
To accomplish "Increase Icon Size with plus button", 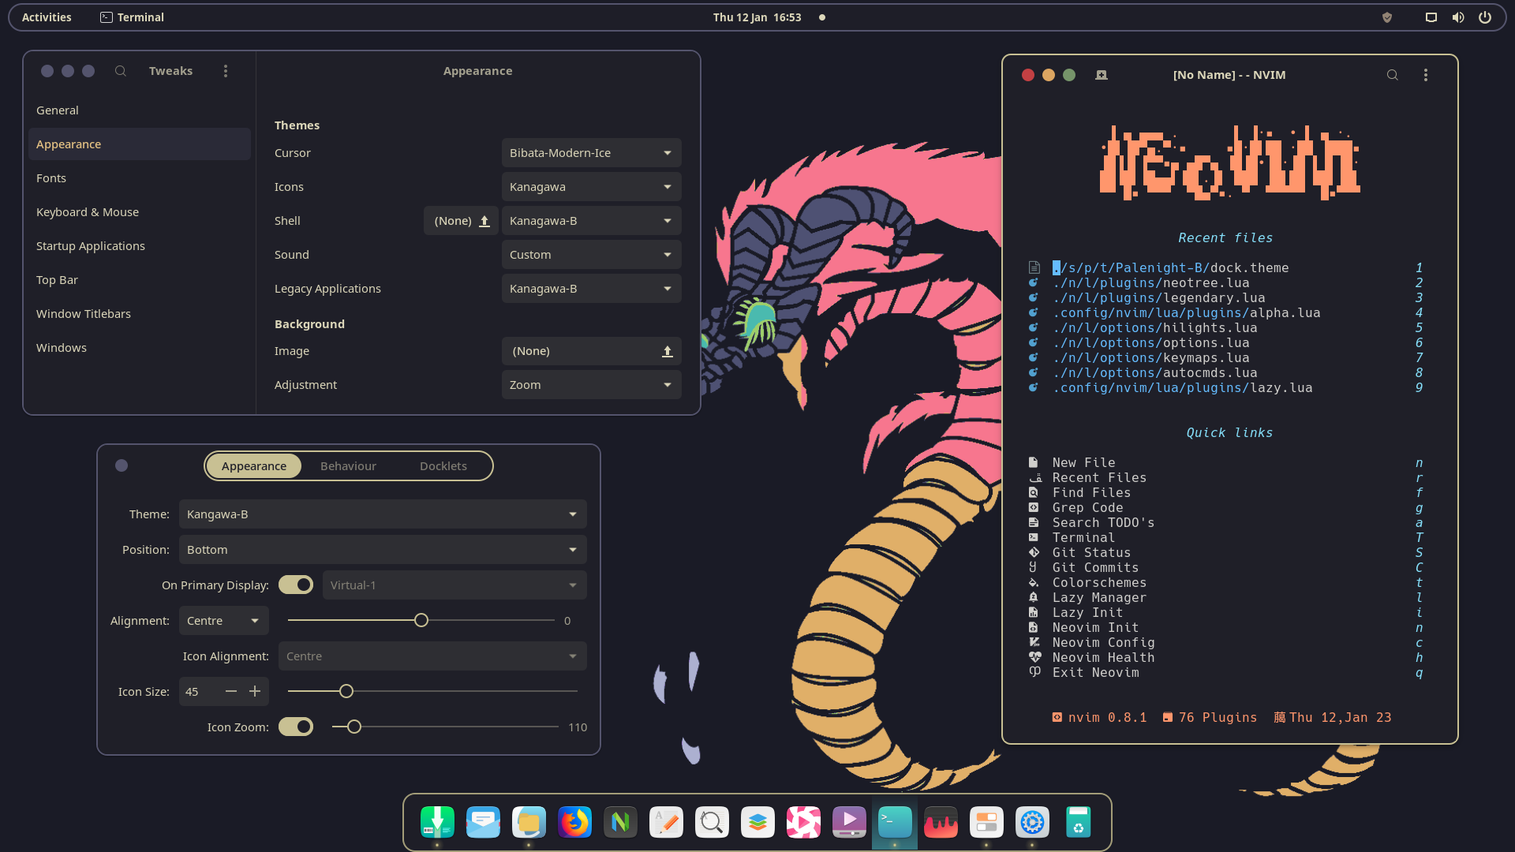I will (255, 692).
